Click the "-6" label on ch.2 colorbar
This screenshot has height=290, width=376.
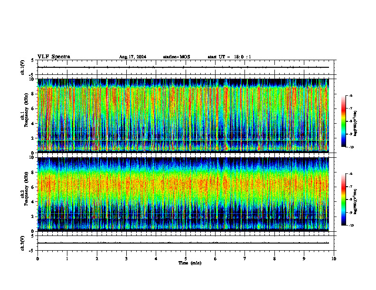point(351,174)
